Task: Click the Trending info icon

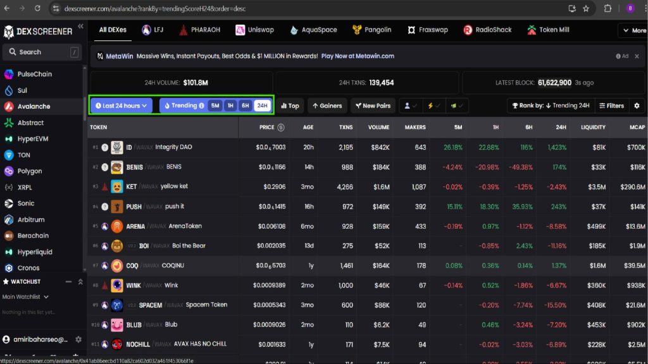Action: point(202,106)
